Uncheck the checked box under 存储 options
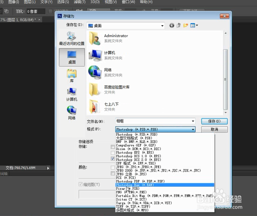This screenshot has width=257, height=216. pos(113,158)
